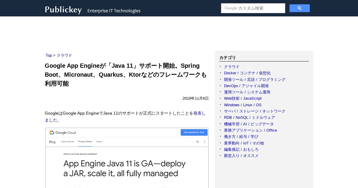Click the Google Cloud logo in screenshot
The image size is (358, 188).
[62, 132]
